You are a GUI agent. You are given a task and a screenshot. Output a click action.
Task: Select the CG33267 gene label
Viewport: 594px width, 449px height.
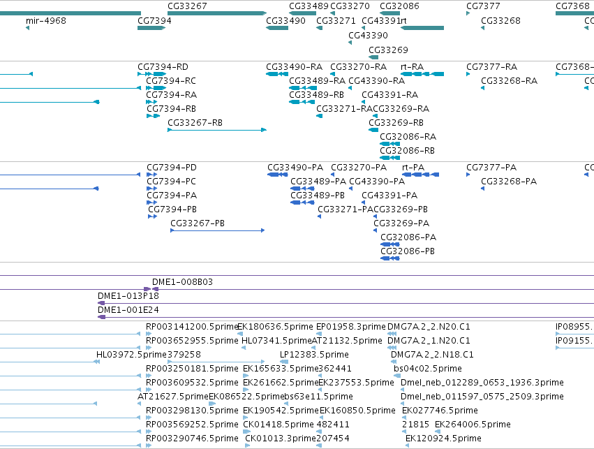point(187,6)
